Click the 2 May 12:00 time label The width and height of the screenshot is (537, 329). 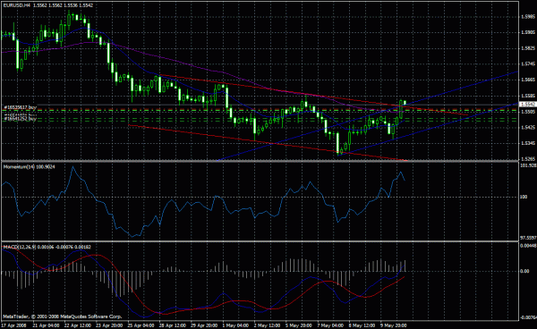pyautogui.click(x=267, y=325)
